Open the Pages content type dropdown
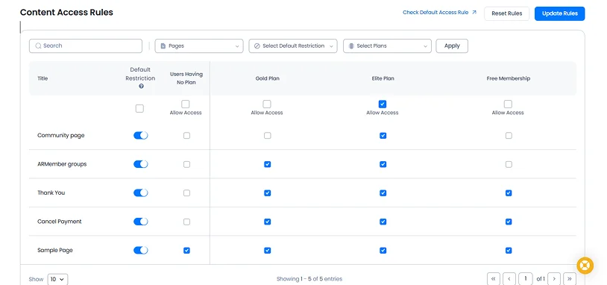This screenshot has height=285, width=607. coord(199,46)
